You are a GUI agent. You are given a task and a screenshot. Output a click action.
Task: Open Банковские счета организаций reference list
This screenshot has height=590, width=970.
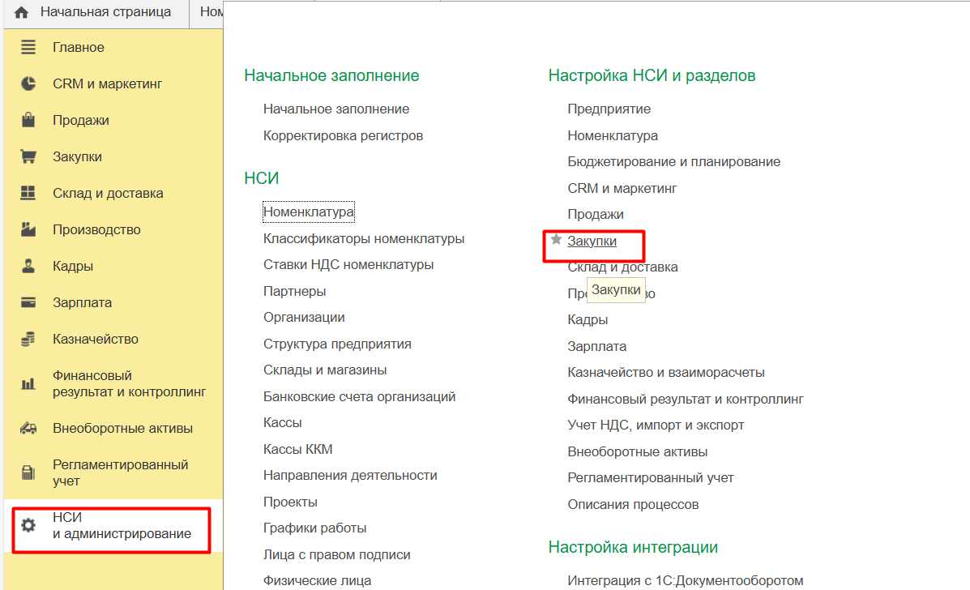359,397
